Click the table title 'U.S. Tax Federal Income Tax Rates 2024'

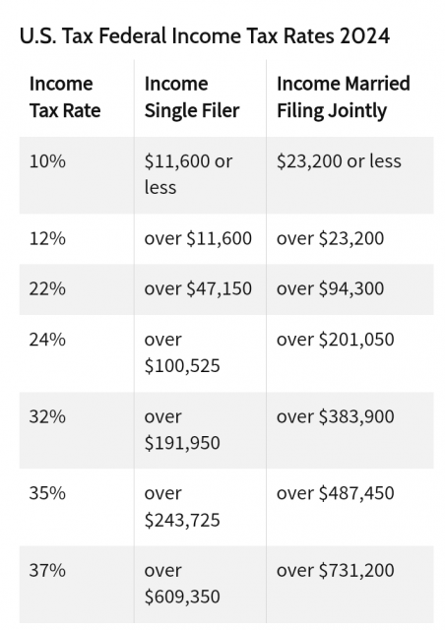204,36
